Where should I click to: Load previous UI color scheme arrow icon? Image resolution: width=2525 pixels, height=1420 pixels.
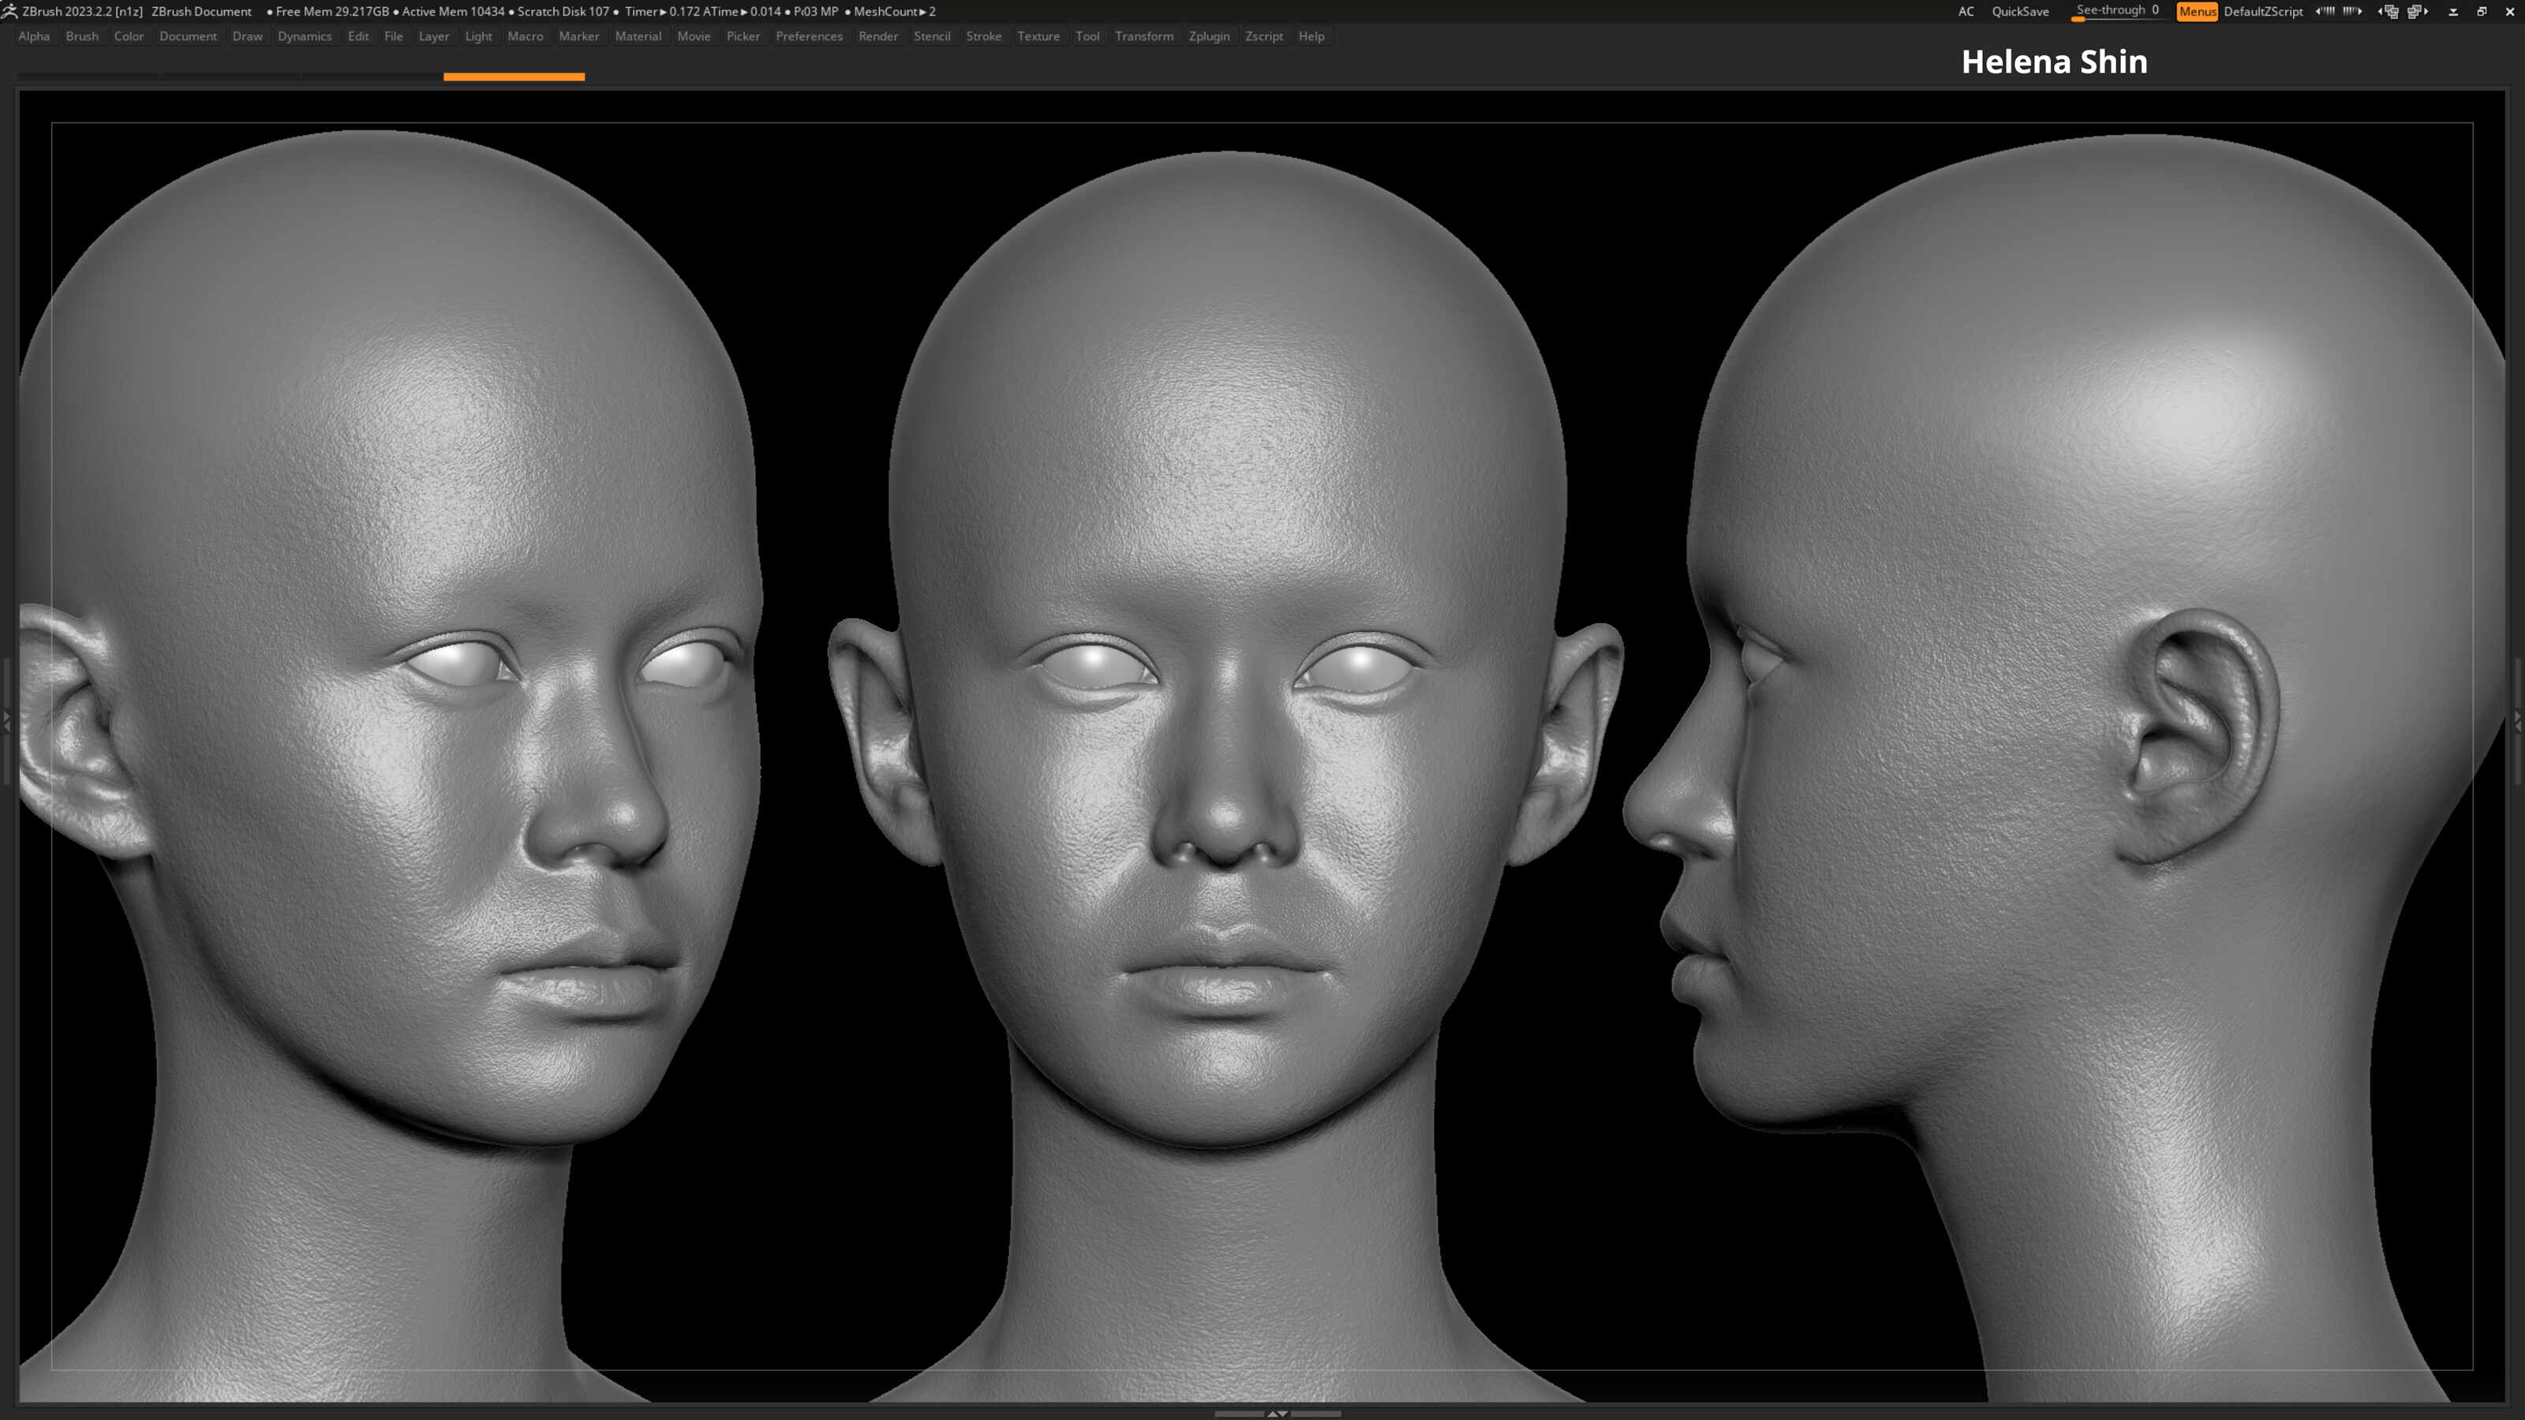pos(2325,11)
